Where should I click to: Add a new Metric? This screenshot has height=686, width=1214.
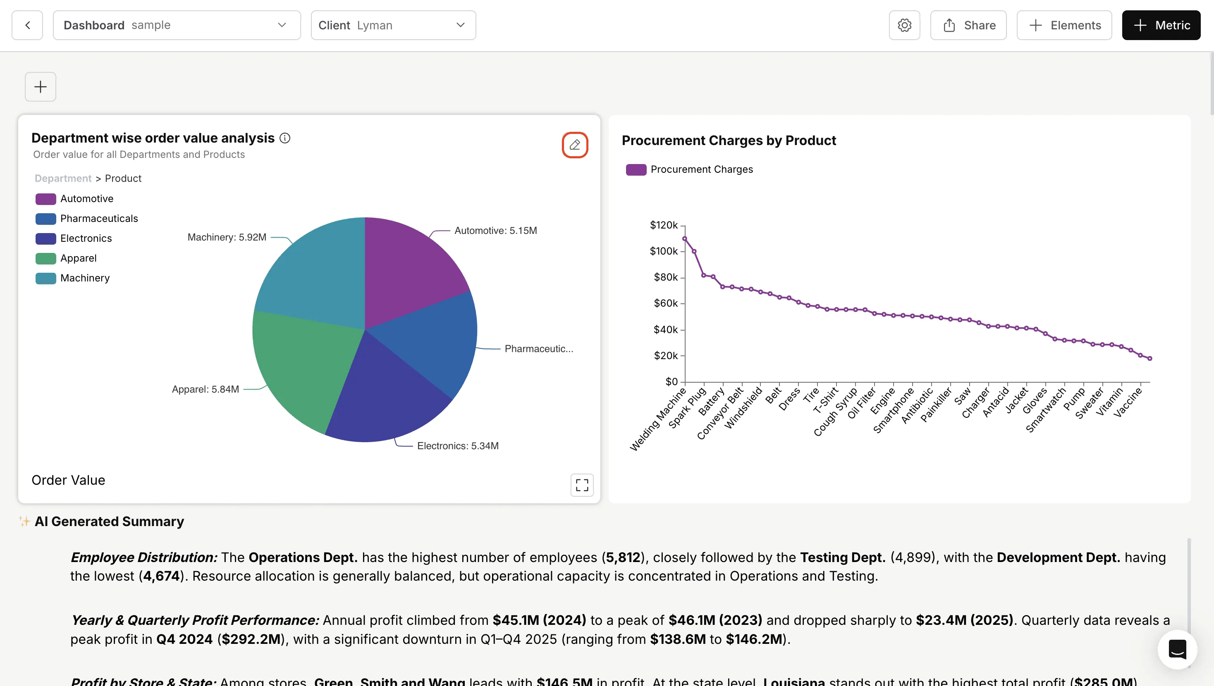(x=1161, y=26)
